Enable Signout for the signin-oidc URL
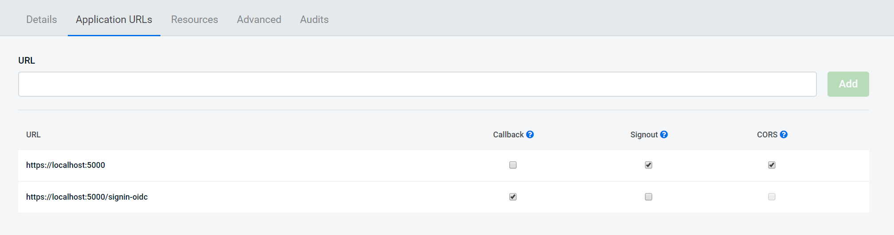 [x=648, y=197]
